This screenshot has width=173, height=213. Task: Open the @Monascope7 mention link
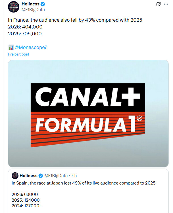pos(31,47)
